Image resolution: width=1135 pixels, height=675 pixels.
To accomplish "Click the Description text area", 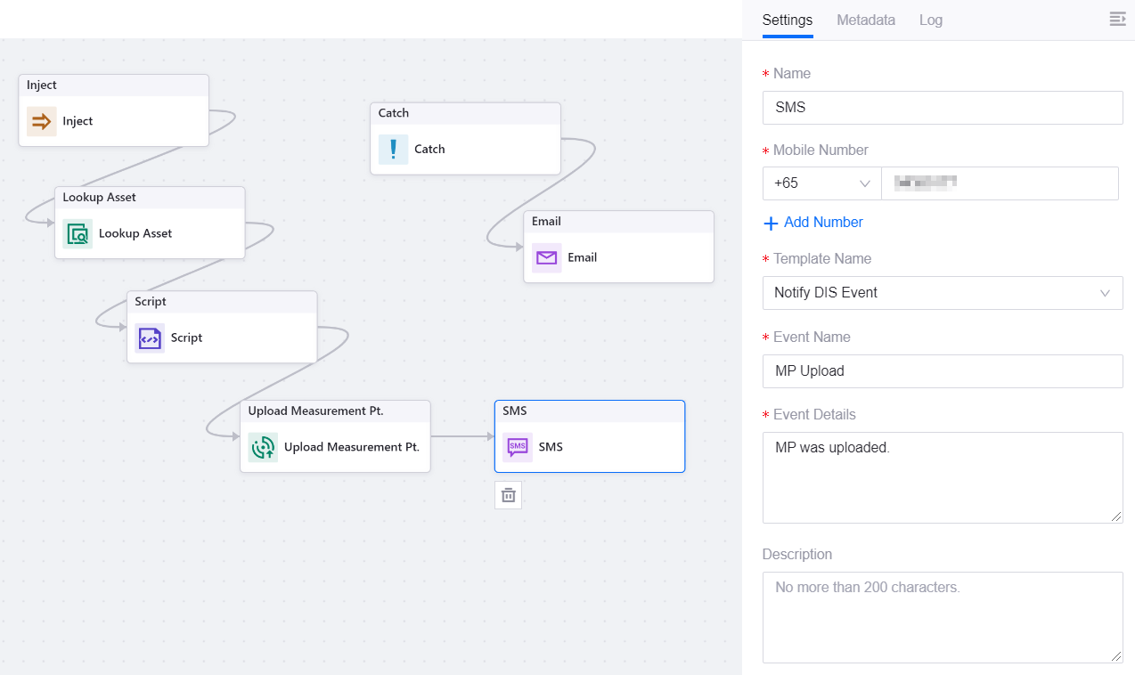I will (x=943, y=617).
